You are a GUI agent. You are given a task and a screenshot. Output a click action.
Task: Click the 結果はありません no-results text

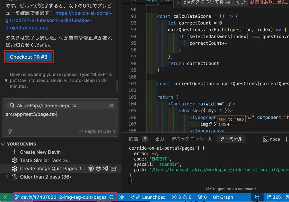click(269, 2)
